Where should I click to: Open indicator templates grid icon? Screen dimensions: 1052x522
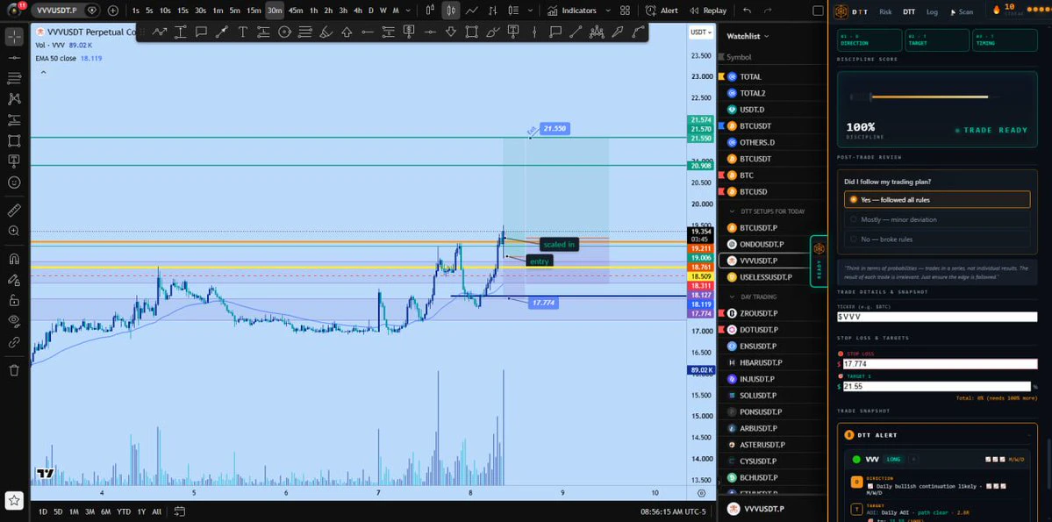626,11
